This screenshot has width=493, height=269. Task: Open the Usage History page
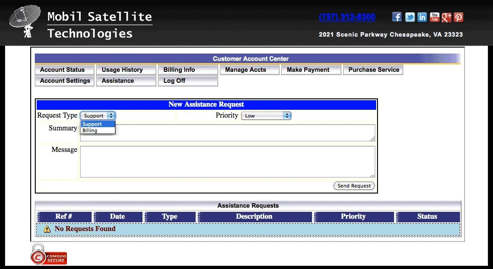click(x=126, y=70)
